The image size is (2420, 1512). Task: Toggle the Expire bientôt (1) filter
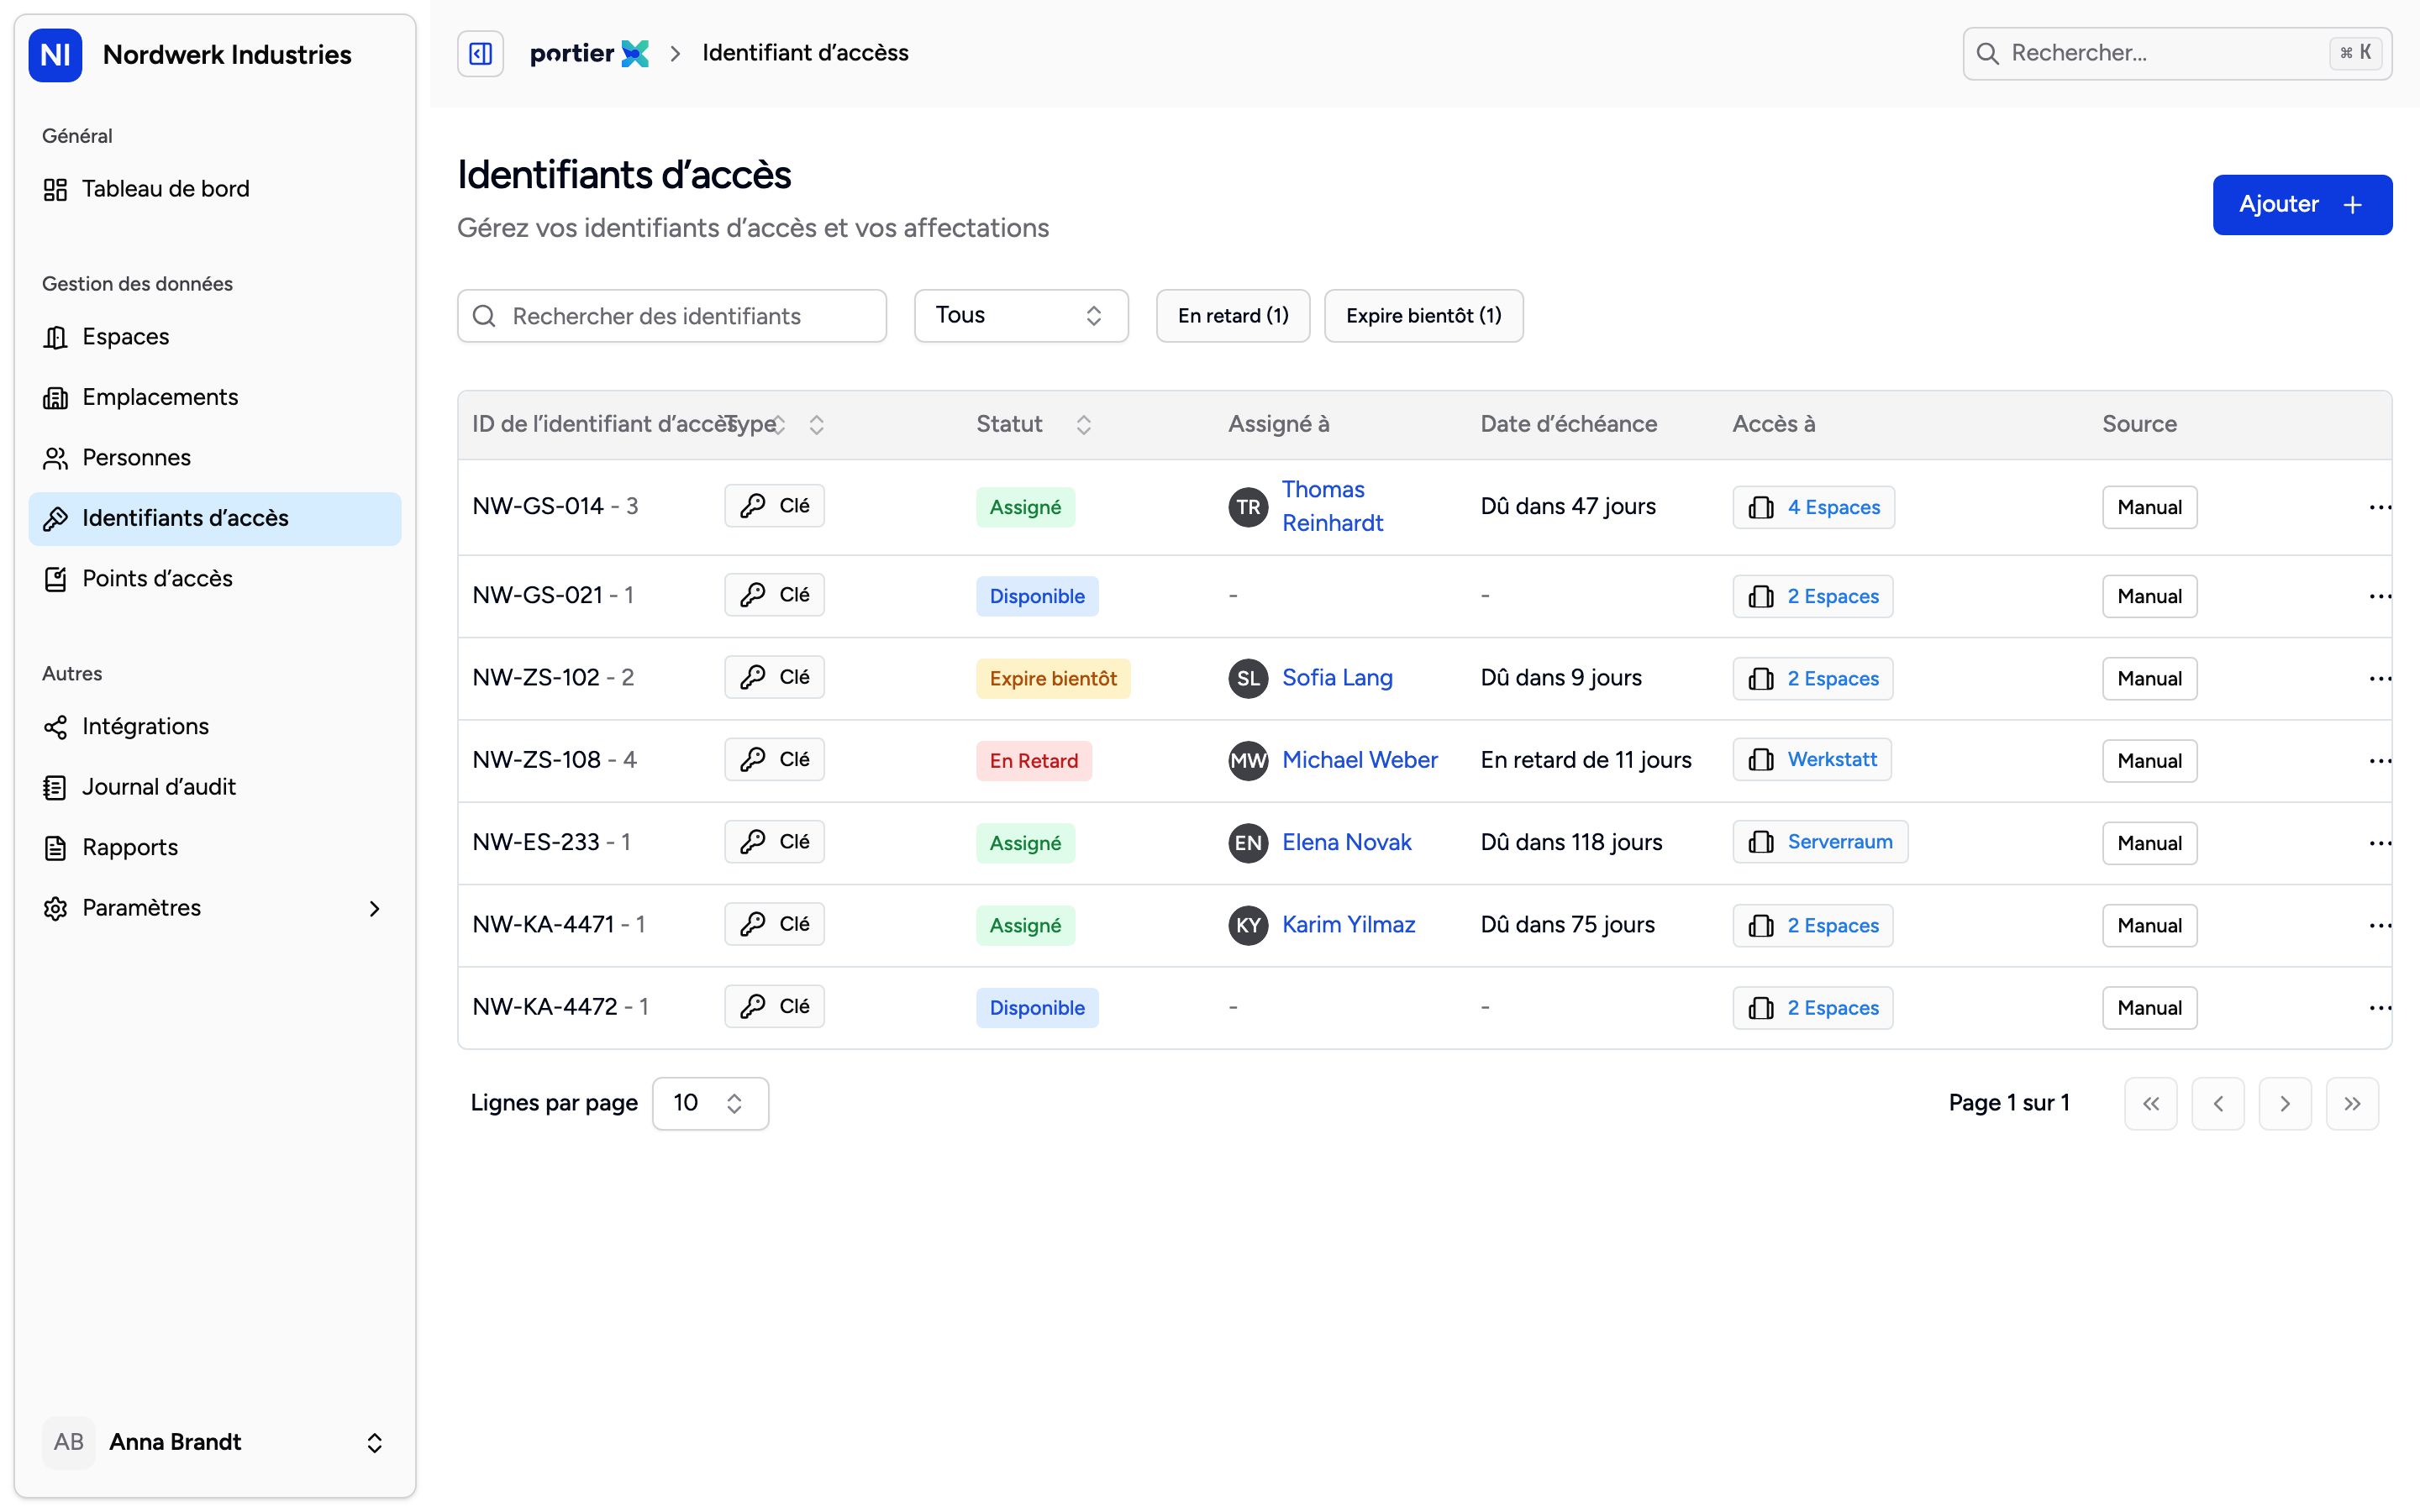coord(1423,316)
